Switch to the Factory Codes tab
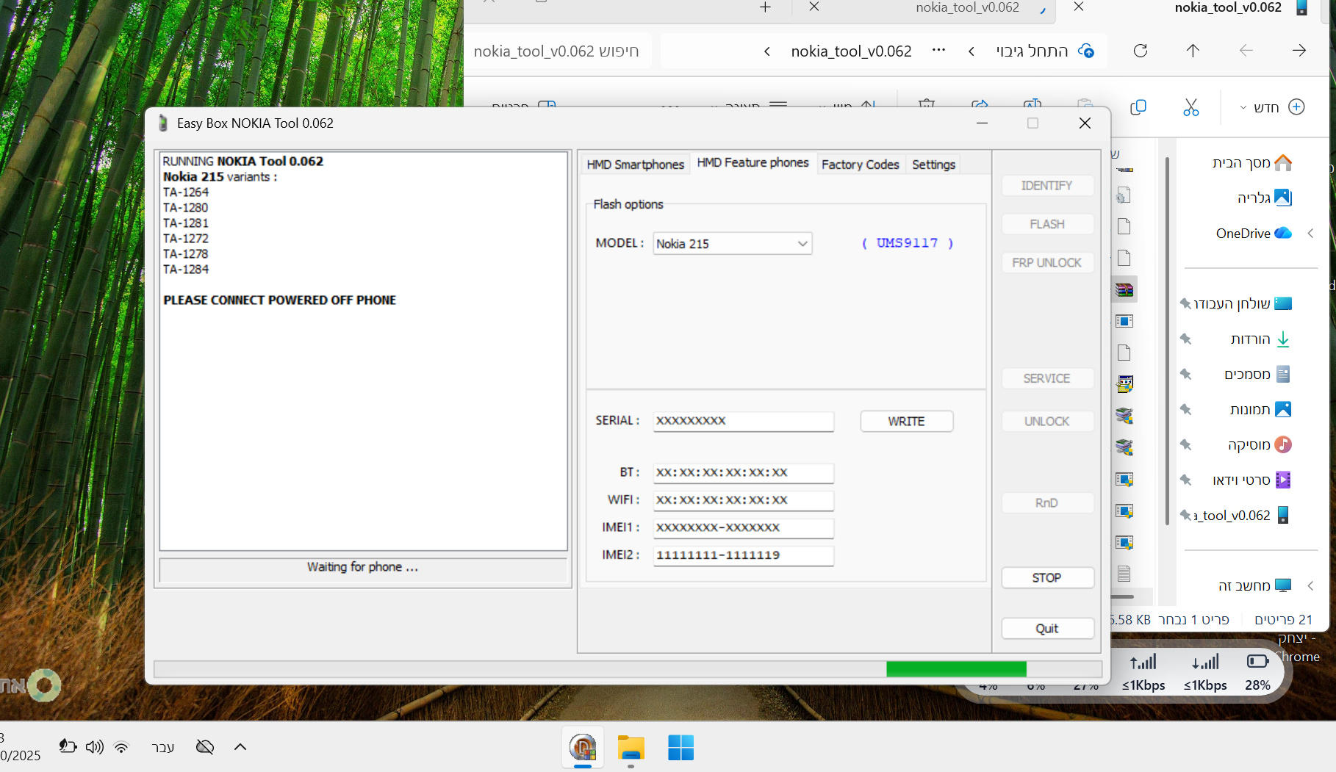This screenshot has height=772, width=1336. 860,165
